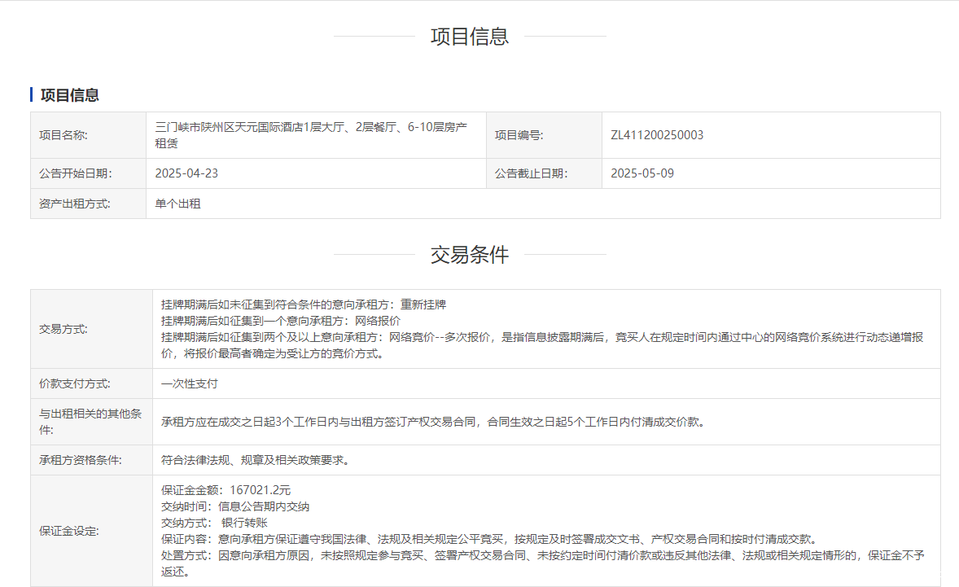The width and height of the screenshot is (959, 587).
Task: Click the 银行转账 payment method line
Action: (215, 523)
